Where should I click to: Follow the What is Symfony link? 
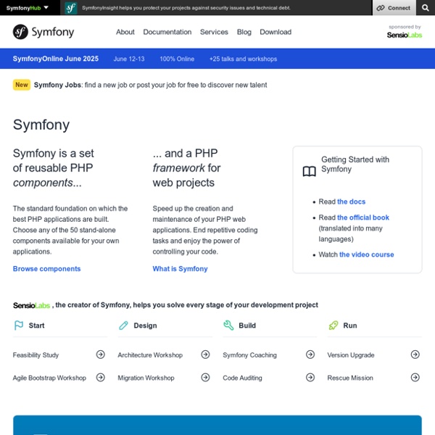[180, 269]
